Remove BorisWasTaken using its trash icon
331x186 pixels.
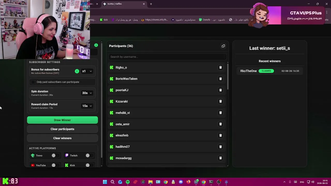221,79
